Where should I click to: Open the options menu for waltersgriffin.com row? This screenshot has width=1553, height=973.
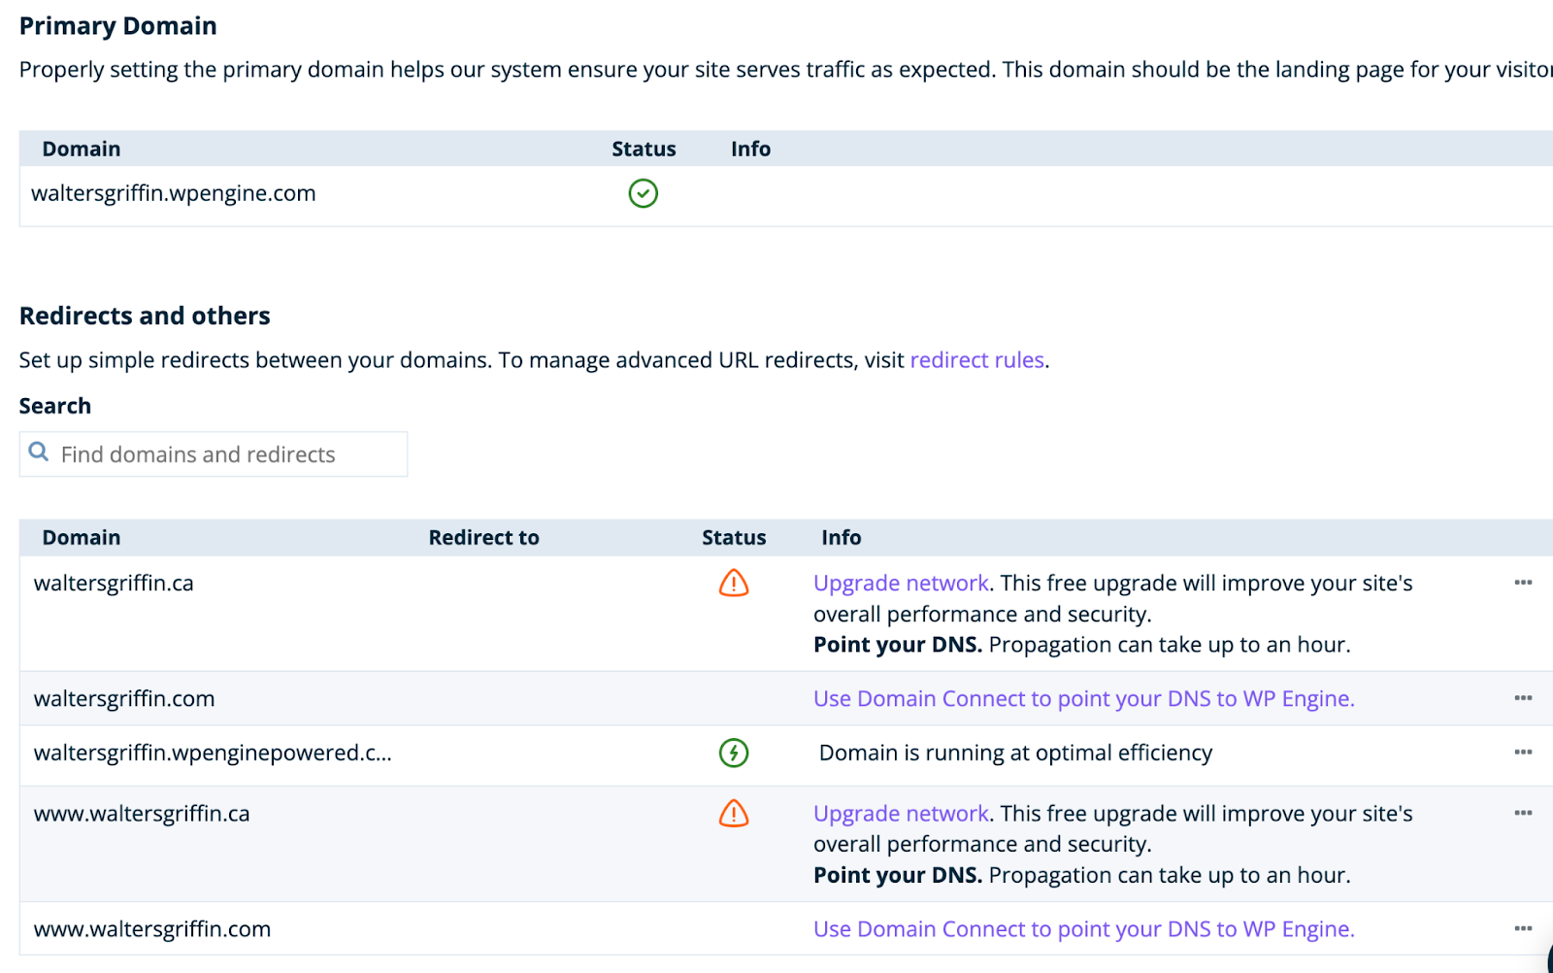pyautogui.click(x=1523, y=698)
